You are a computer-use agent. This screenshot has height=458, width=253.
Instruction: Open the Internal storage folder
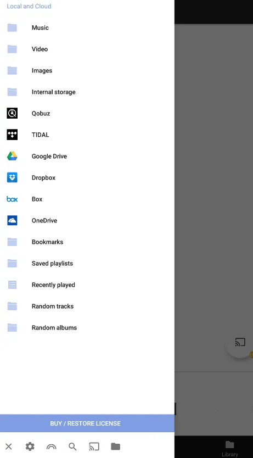click(x=87, y=92)
